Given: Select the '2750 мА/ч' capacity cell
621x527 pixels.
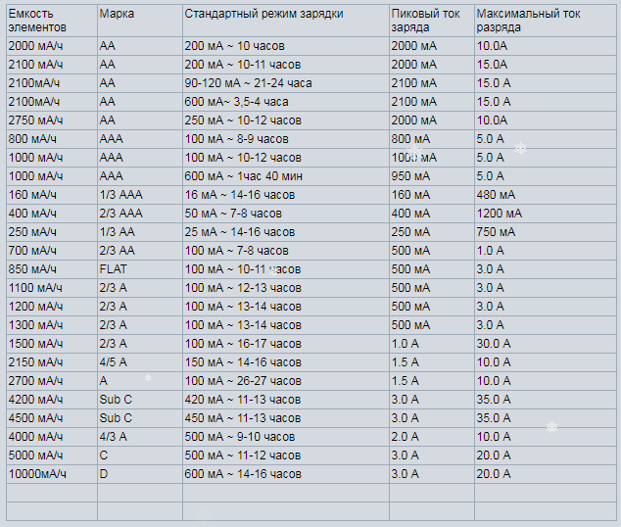Looking at the screenshot, I should pyautogui.click(x=52, y=120).
